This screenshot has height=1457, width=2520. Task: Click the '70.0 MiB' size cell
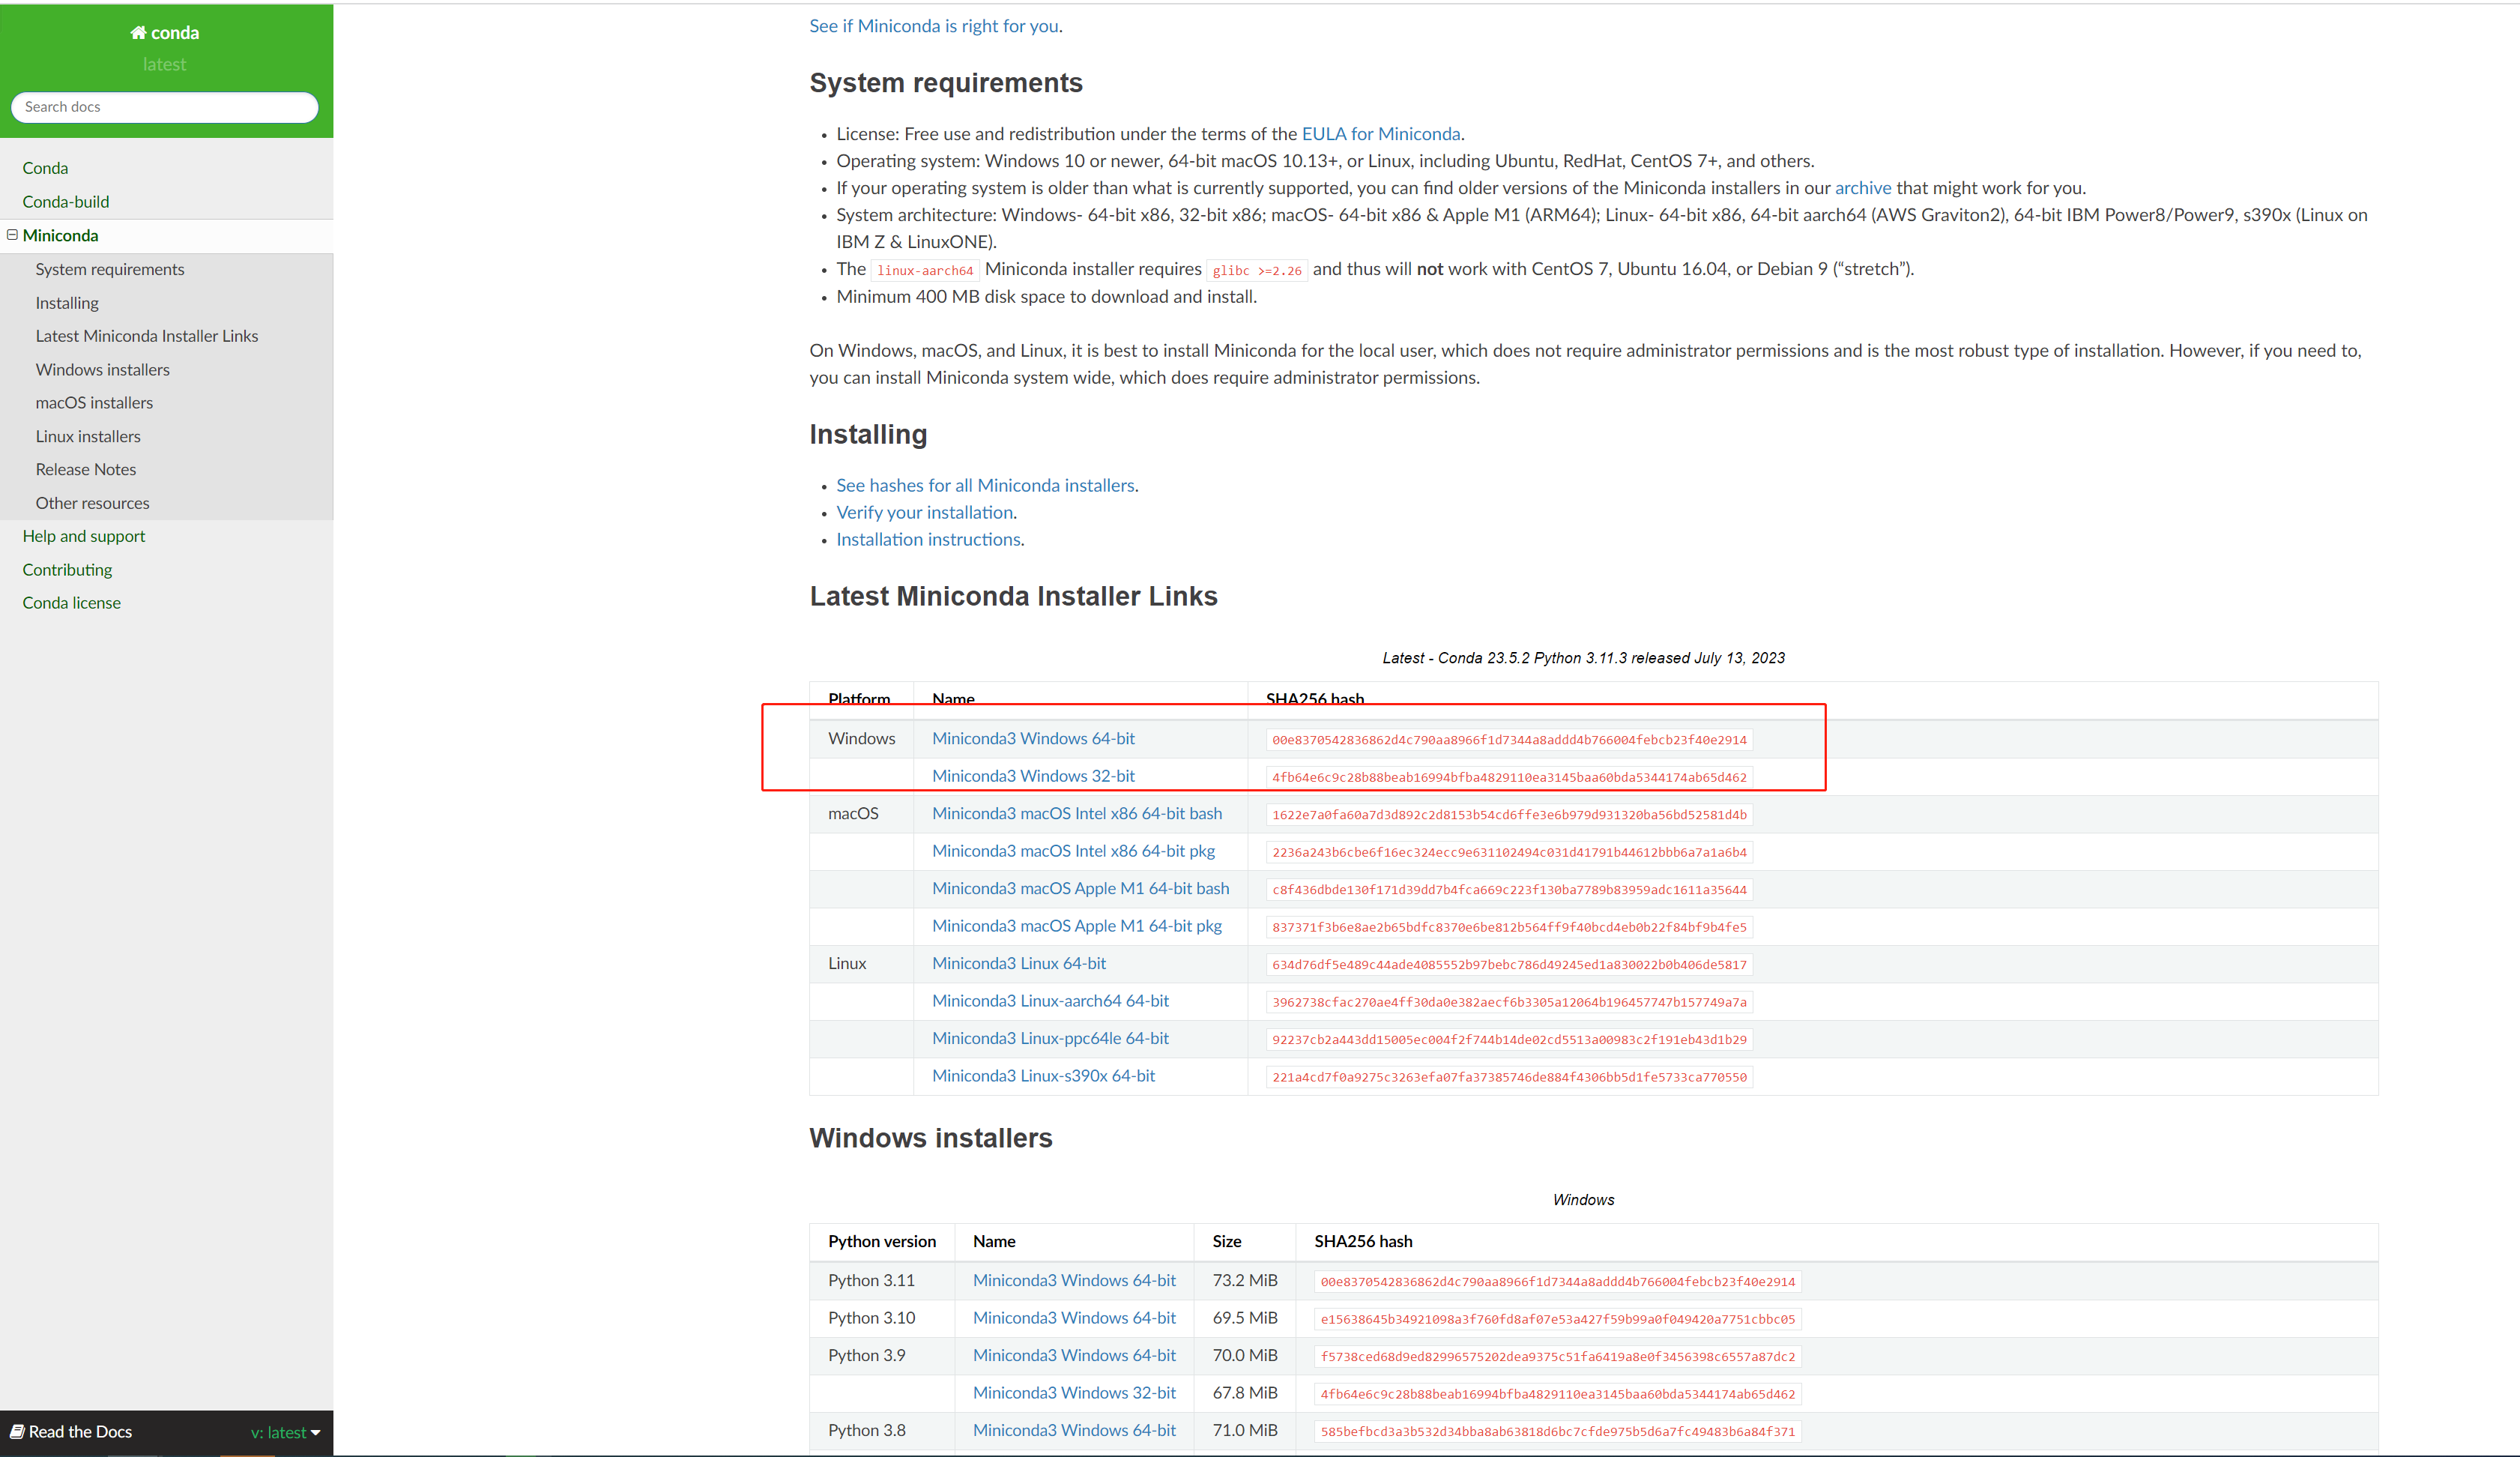pyautogui.click(x=1245, y=1355)
